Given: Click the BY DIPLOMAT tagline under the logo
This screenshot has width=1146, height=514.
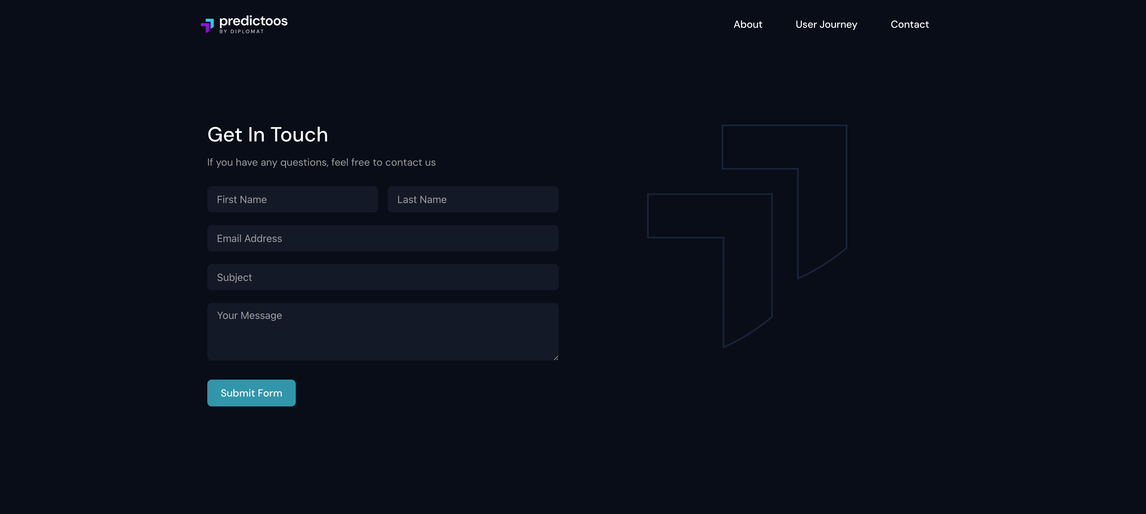Looking at the screenshot, I should pyautogui.click(x=241, y=32).
